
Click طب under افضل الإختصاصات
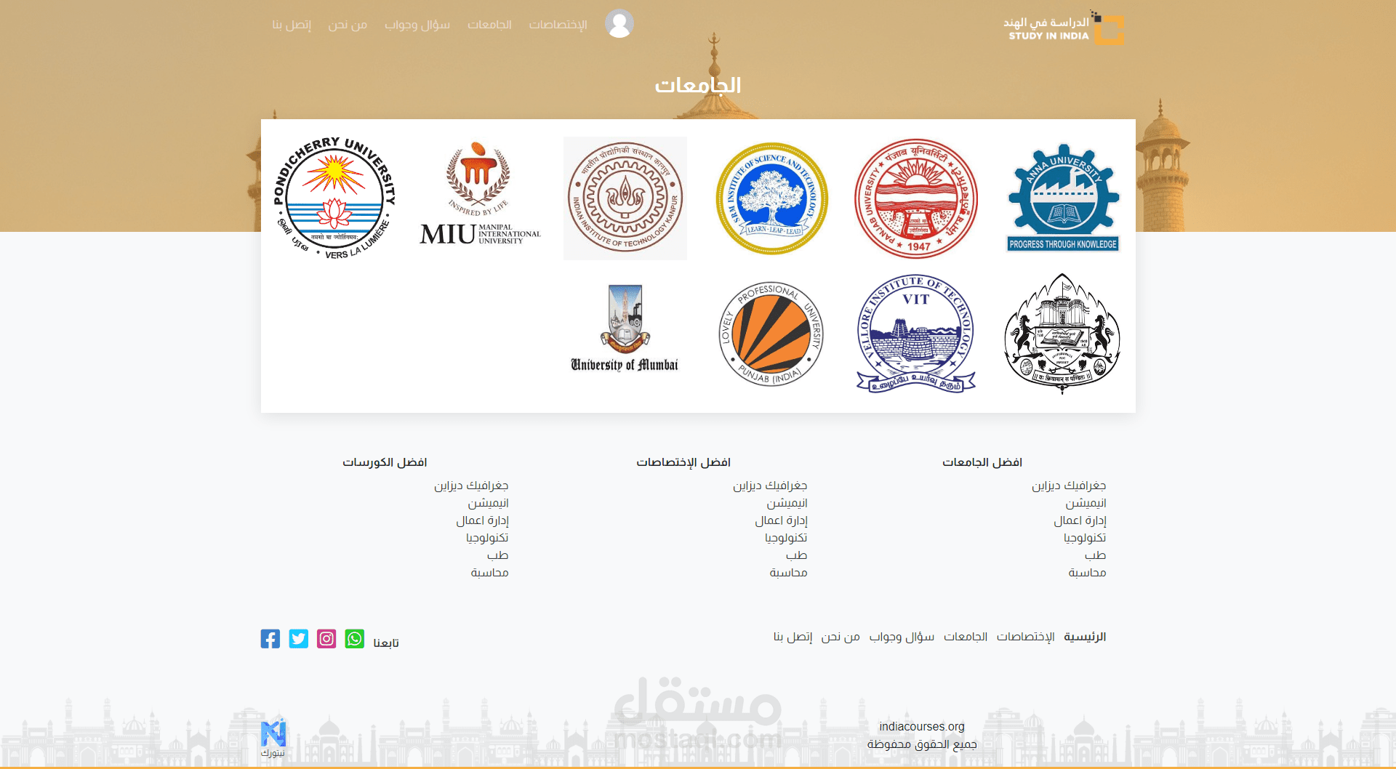click(797, 555)
